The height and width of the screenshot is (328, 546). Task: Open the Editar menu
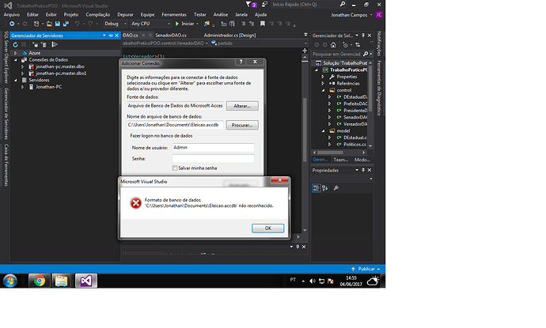32,14
